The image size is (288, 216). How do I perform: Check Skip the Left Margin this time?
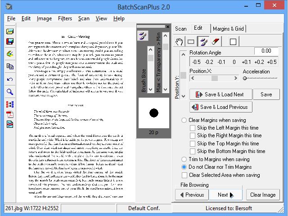(193, 128)
